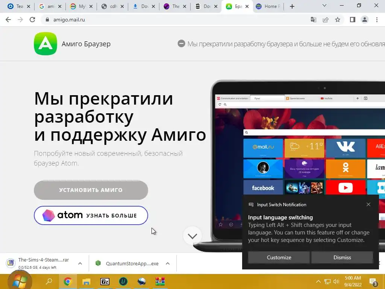The width and height of the screenshot is (385, 289).
Task: Expand QuantumStoreApp exe download options
Action: pyautogui.click(x=168, y=263)
